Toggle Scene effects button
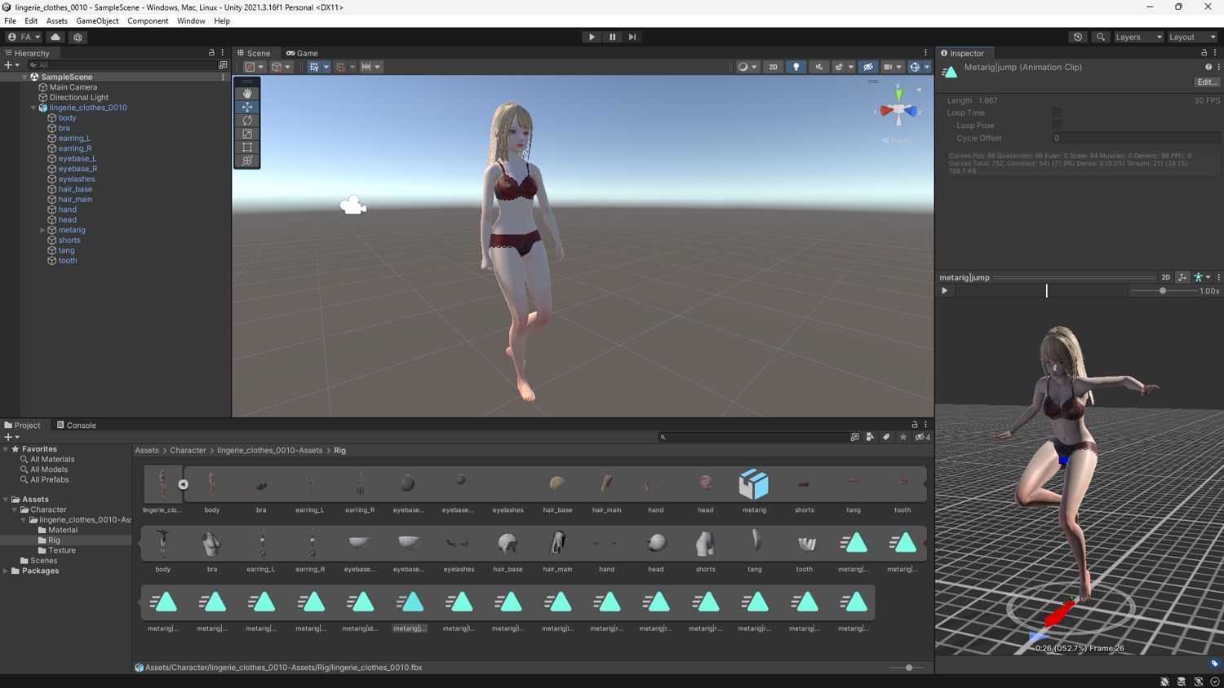 (x=839, y=67)
